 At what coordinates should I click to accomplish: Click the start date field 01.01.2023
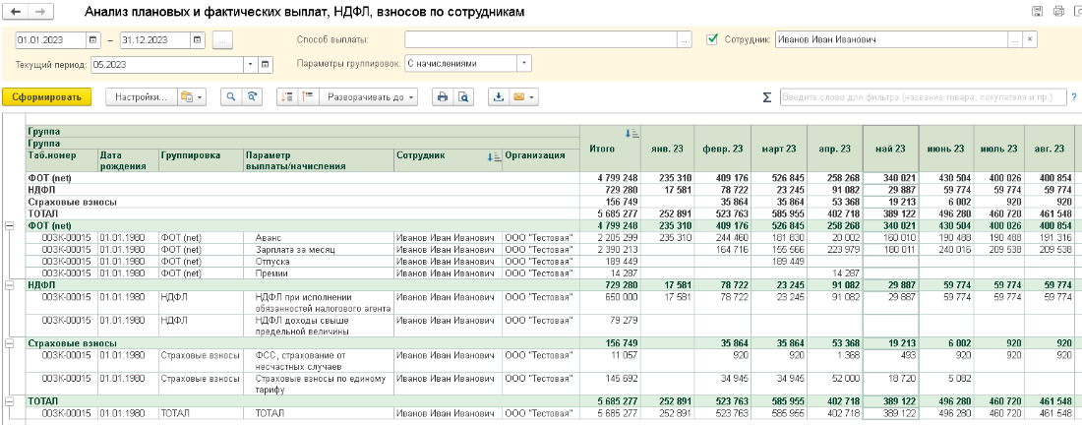tap(51, 40)
